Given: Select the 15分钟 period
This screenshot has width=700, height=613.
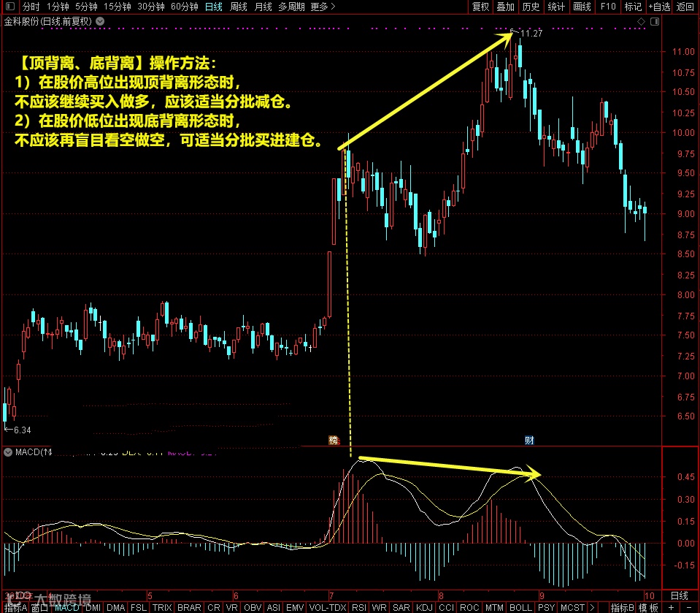Looking at the screenshot, I should 118,7.
